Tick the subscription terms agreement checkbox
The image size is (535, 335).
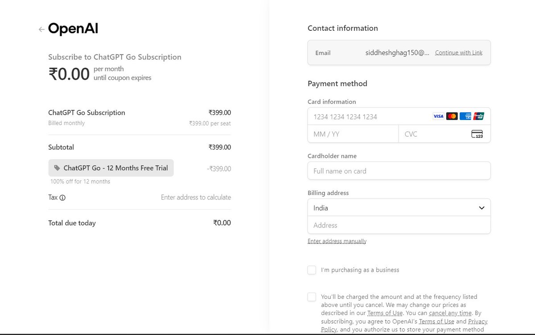coord(312,297)
